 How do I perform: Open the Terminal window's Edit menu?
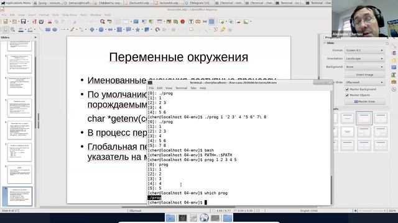pos(160,88)
